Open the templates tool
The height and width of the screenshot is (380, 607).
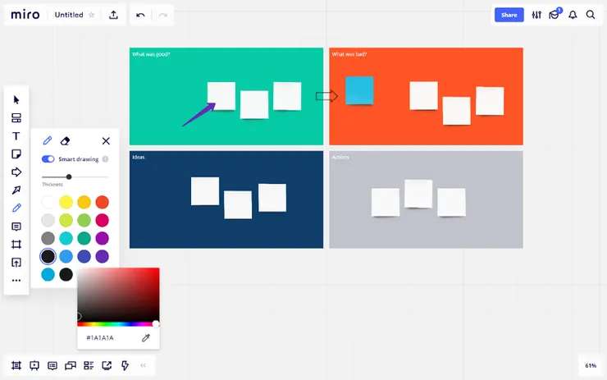click(16, 117)
